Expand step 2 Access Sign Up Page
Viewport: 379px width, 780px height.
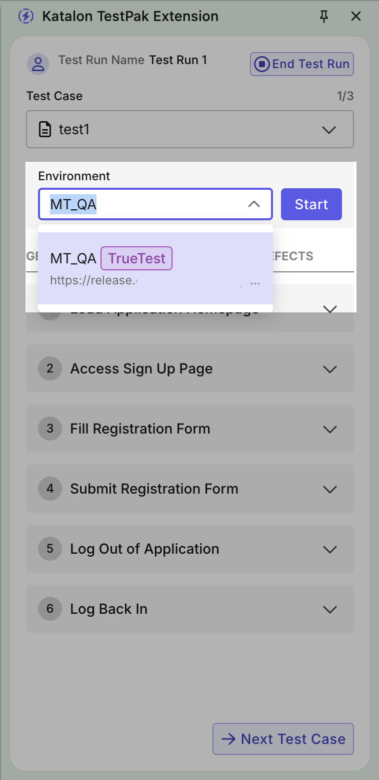329,369
